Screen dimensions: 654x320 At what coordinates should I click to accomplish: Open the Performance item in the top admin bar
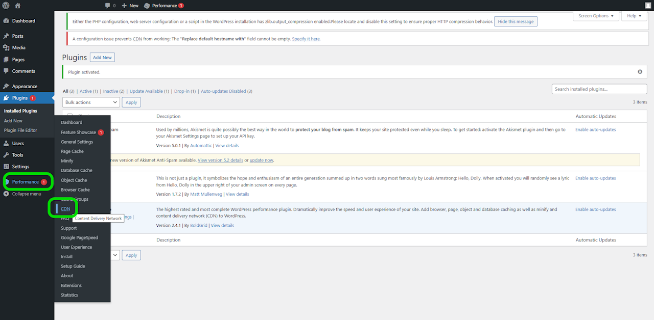click(x=164, y=6)
